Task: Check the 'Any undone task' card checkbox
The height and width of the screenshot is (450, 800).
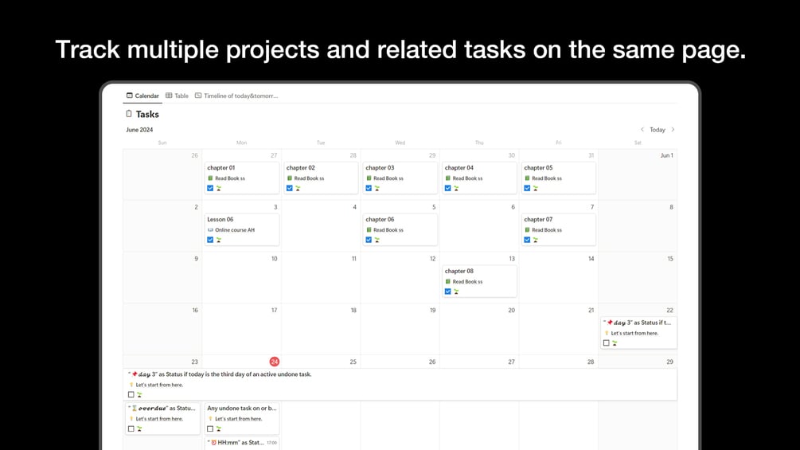Action: point(210,428)
